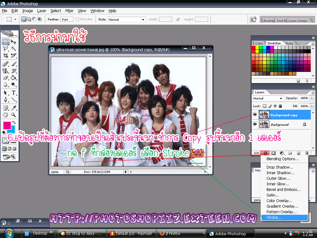Screen dimensions: 317x238
Task: Select the History Brush tool
Action: tap(13, 71)
